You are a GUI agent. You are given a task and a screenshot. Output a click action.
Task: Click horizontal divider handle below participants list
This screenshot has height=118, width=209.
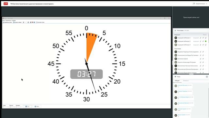[x=191, y=74]
